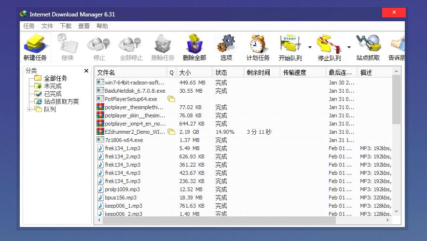Click 14.90% progress of EZdrummer2

click(225, 132)
